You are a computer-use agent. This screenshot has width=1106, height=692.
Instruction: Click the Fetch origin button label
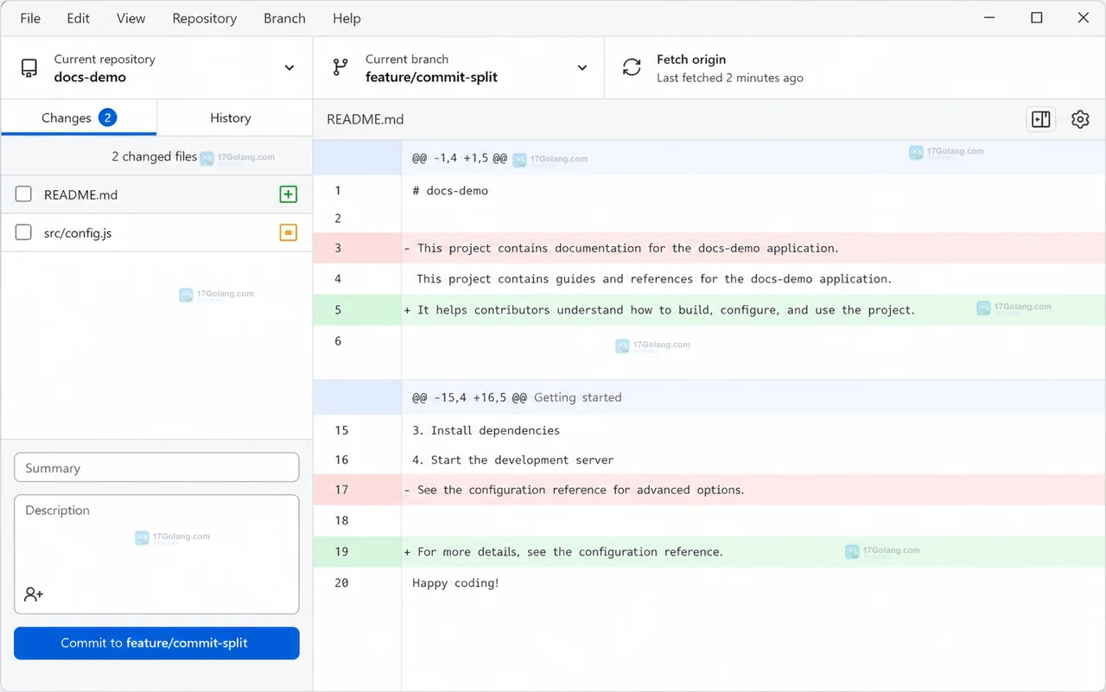point(691,59)
